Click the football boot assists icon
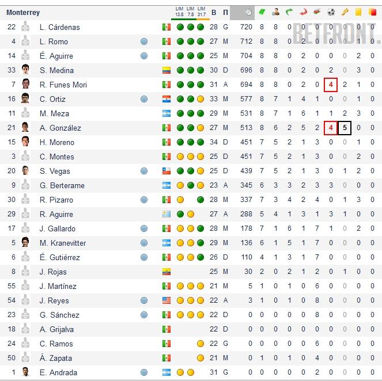 345,12
